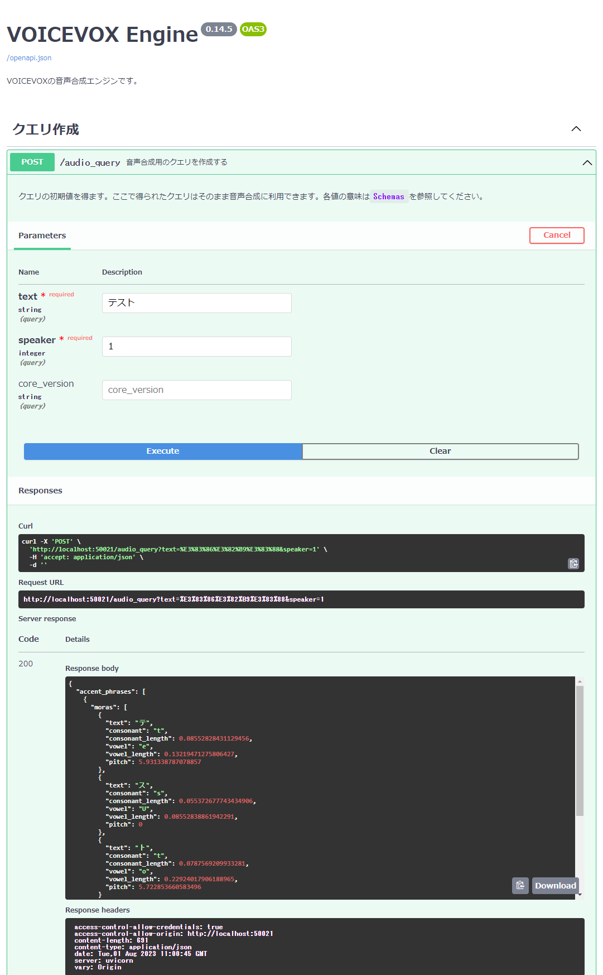Click the VOICEVOX Engine title
Image resolution: width=603 pixels, height=975 pixels.
tap(103, 35)
